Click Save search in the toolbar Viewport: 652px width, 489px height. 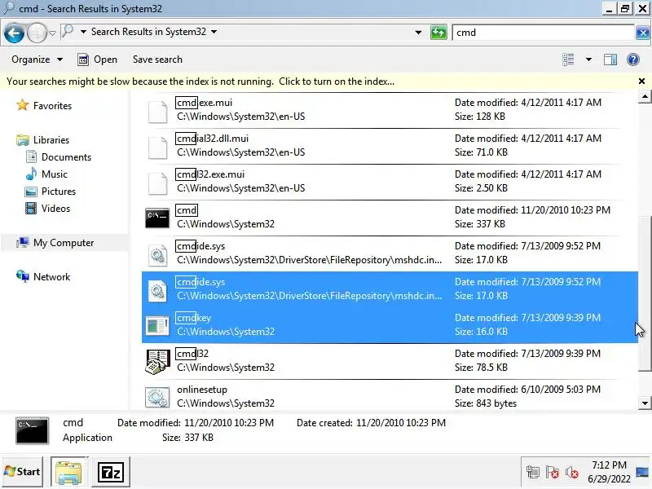pyautogui.click(x=157, y=59)
